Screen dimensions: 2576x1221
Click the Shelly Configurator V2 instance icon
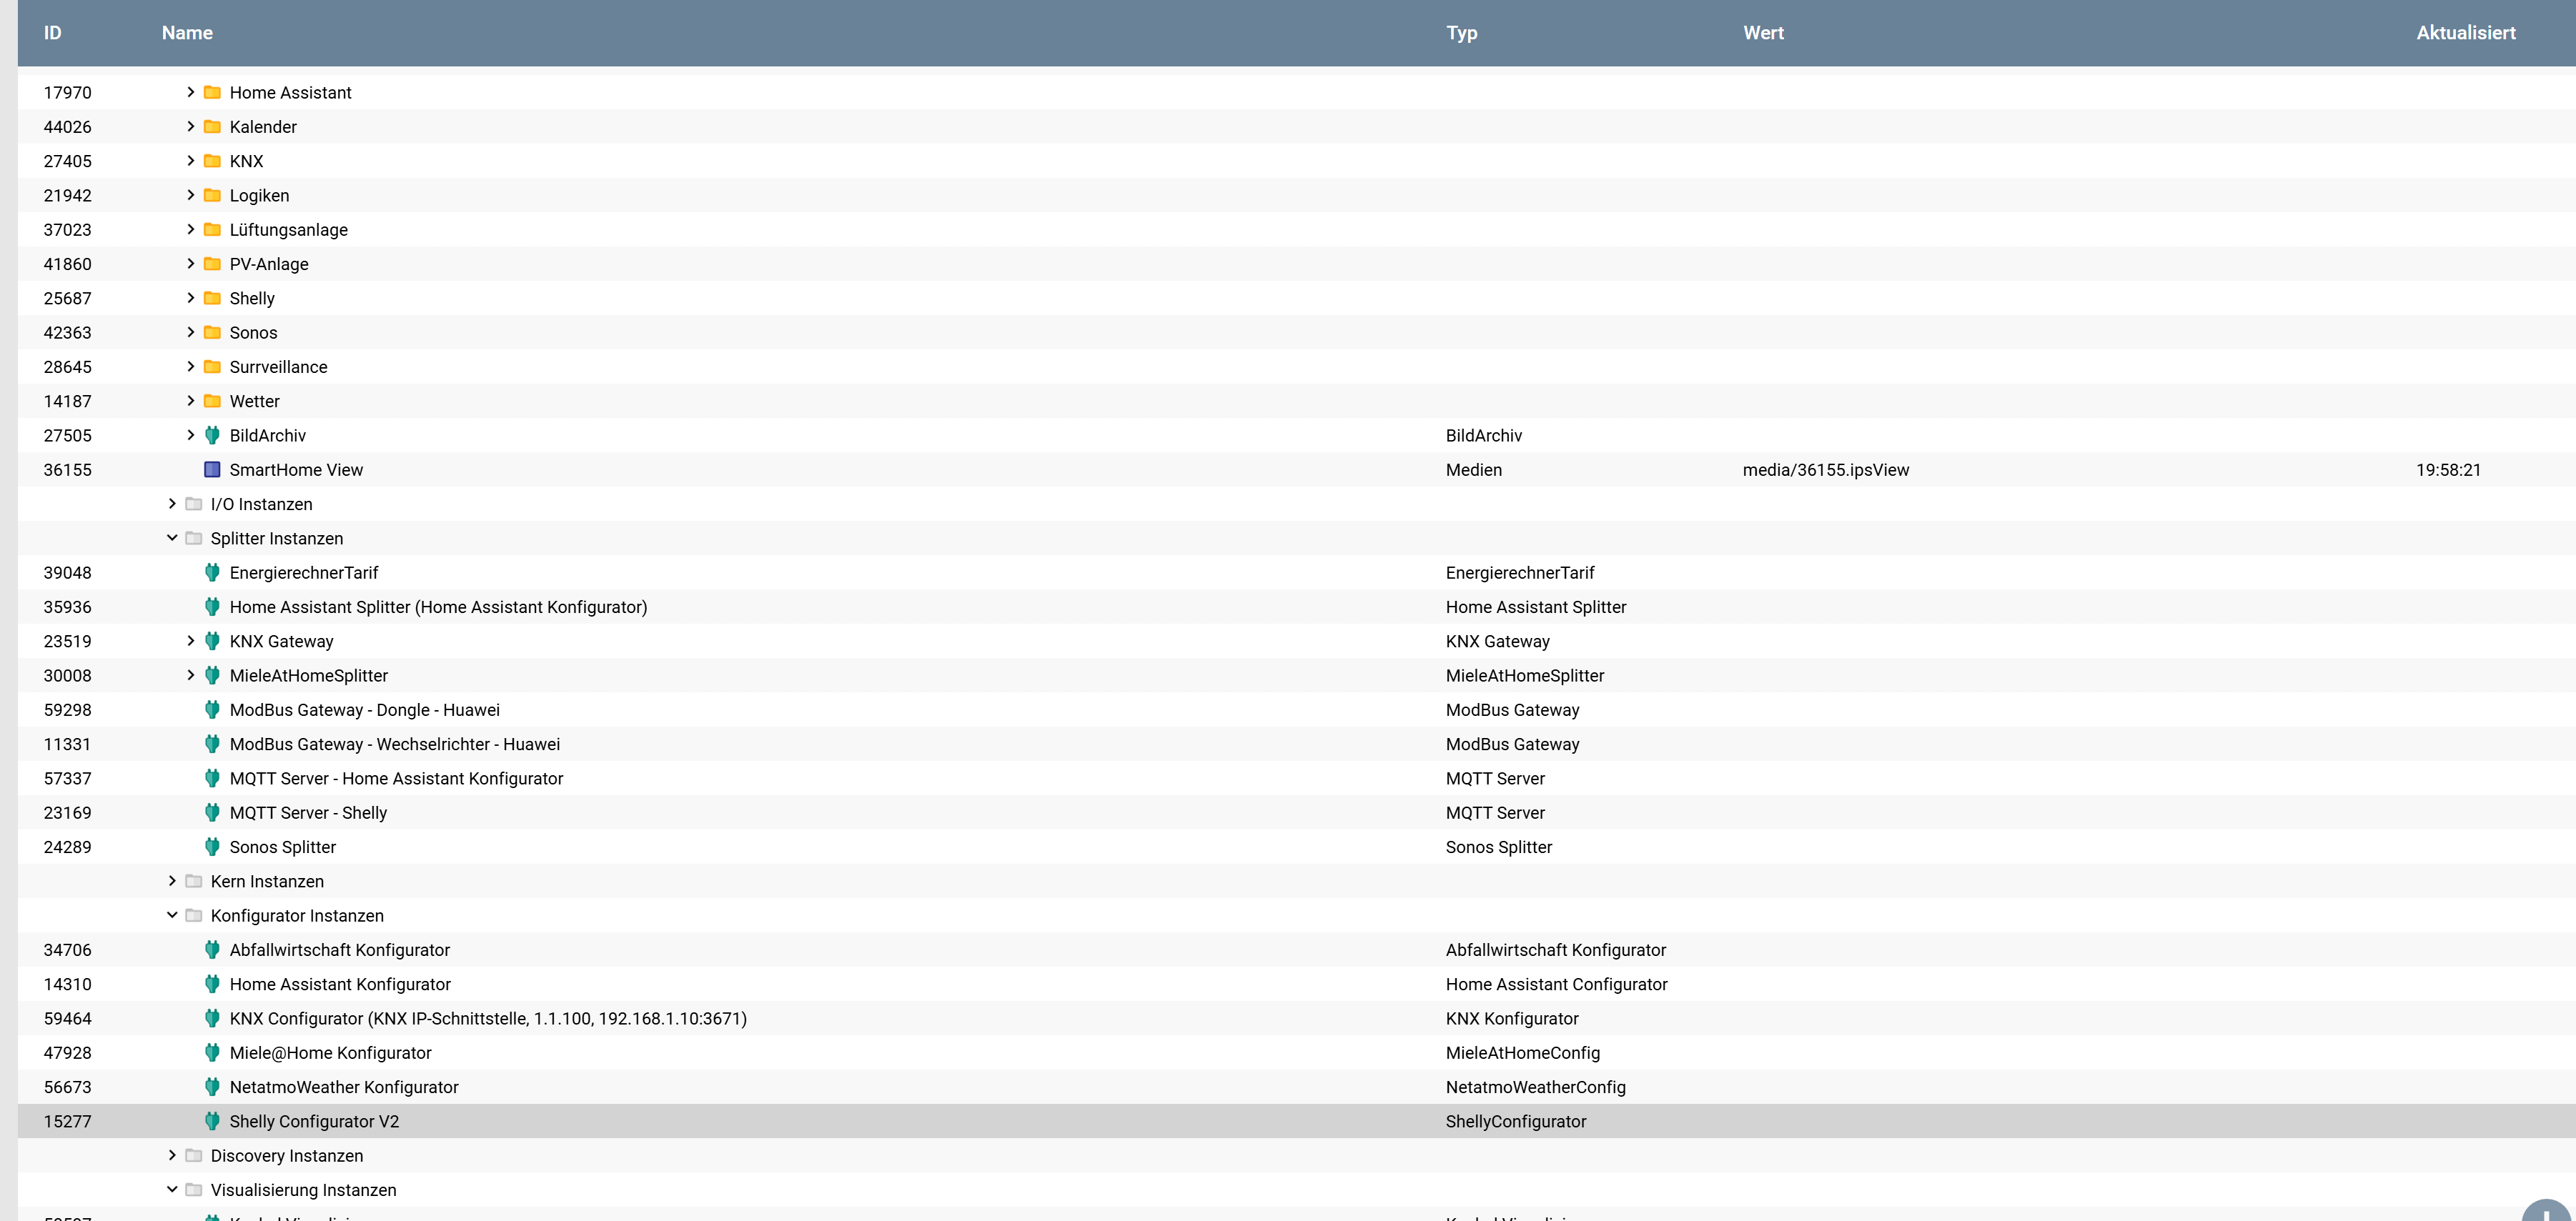212,1121
